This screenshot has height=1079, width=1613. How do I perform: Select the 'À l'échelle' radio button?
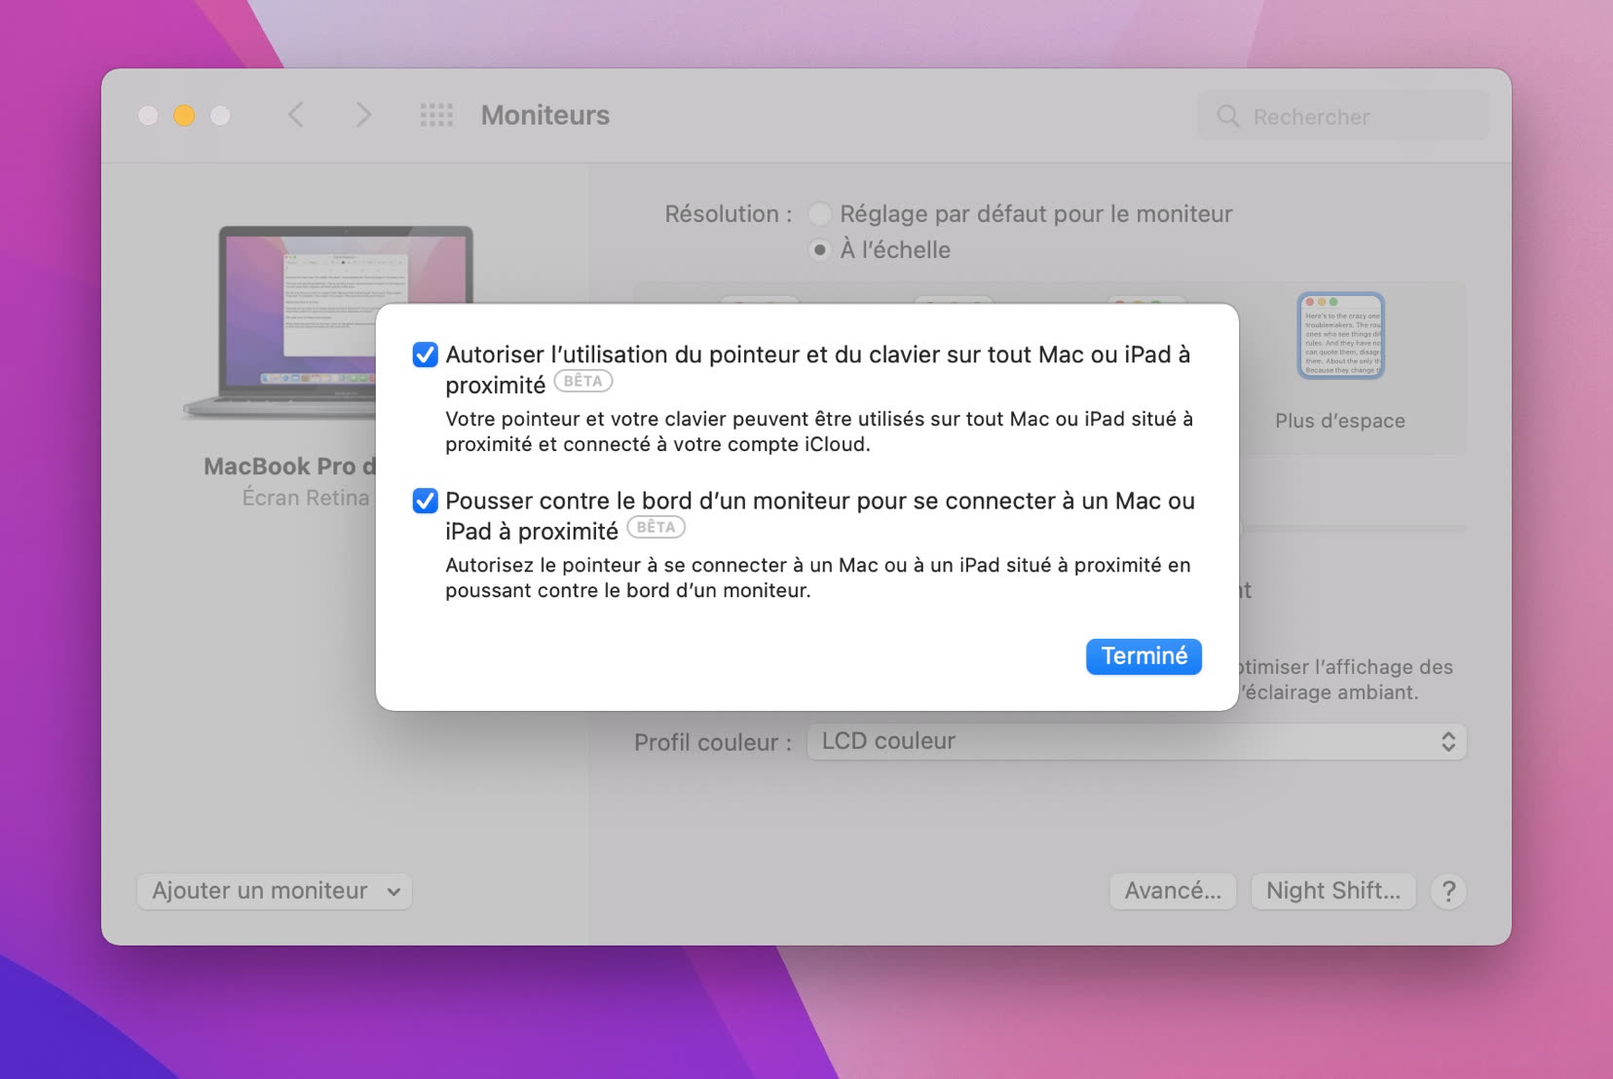tap(820, 249)
